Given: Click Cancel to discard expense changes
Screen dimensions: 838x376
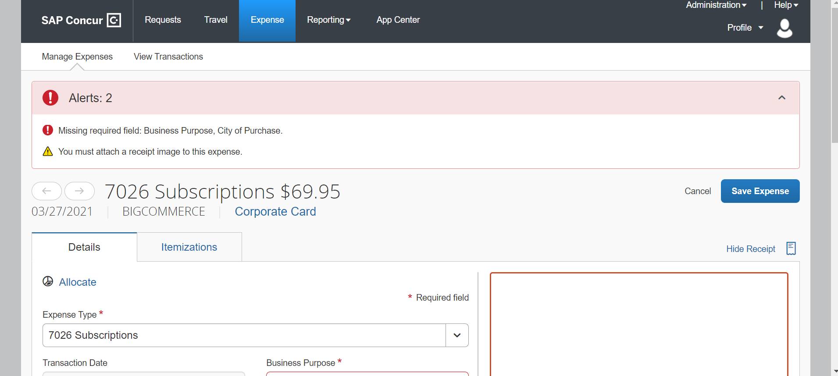Looking at the screenshot, I should coord(698,191).
